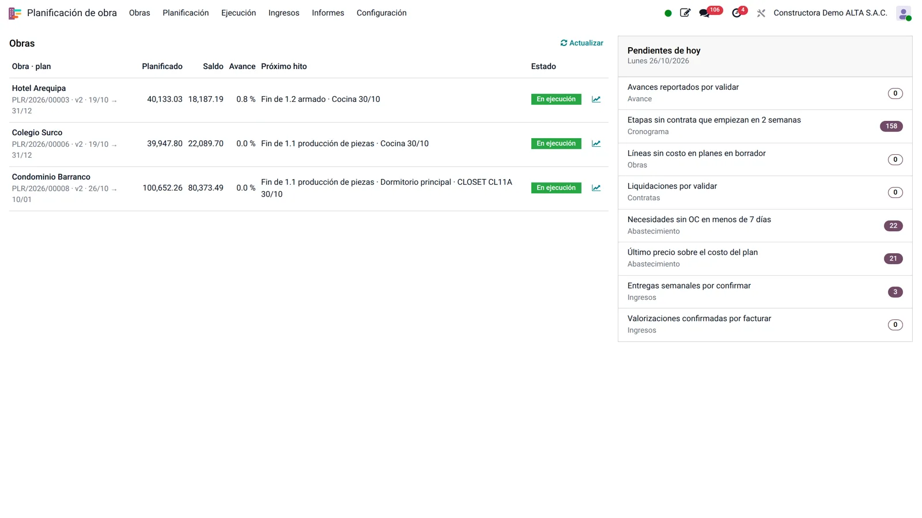Open 'Avances reportados por validar' pending item
The width and height of the screenshot is (922, 518).
pyautogui.click(x=765, y=93)
